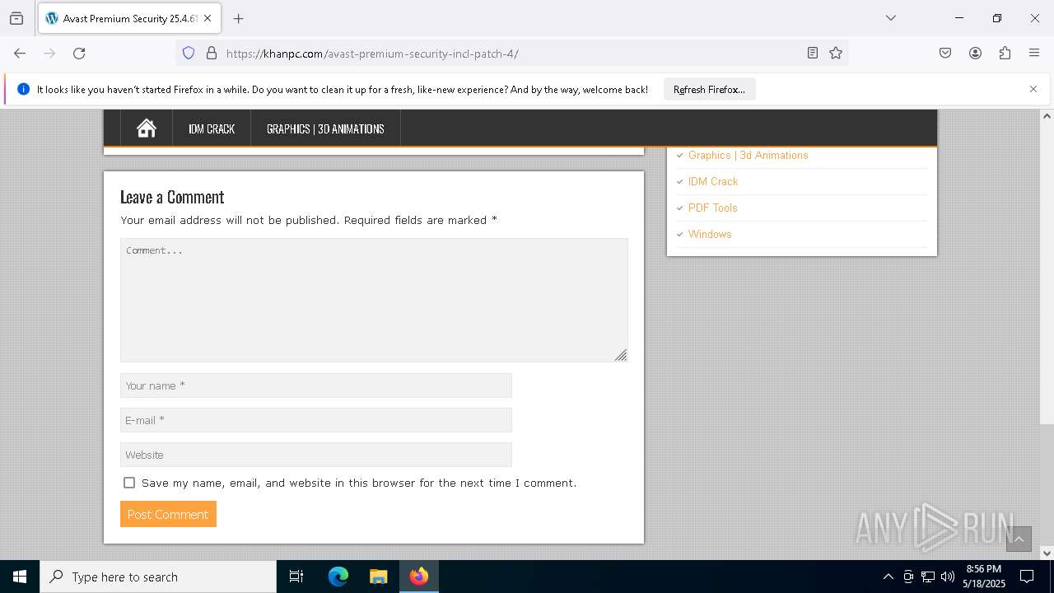Open Graphics | 3d Animations sidebar link
1054x593 pixels.
point(748,155)
